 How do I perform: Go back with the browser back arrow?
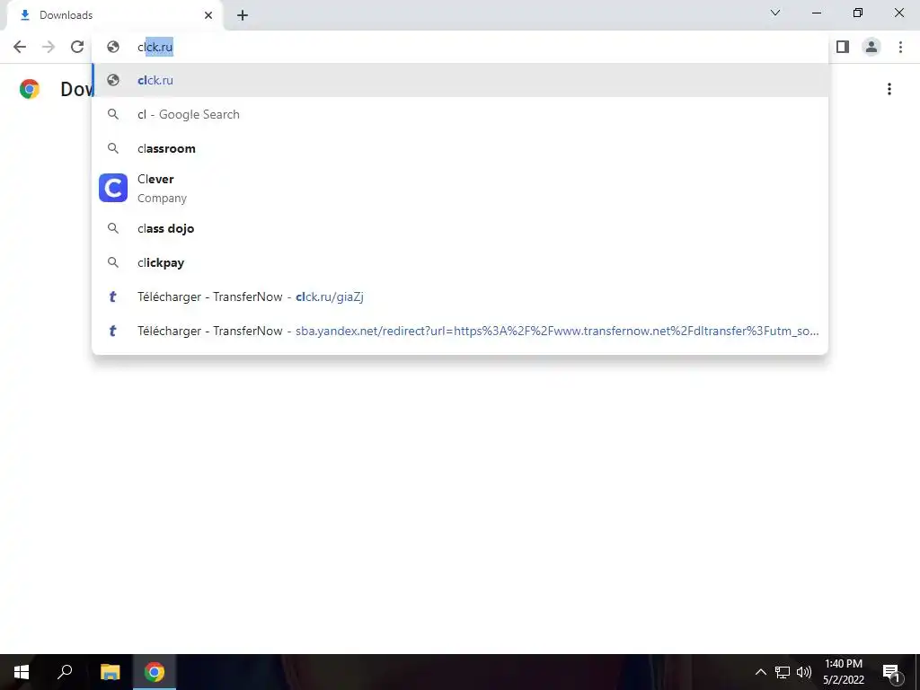(x=20, y=47)
